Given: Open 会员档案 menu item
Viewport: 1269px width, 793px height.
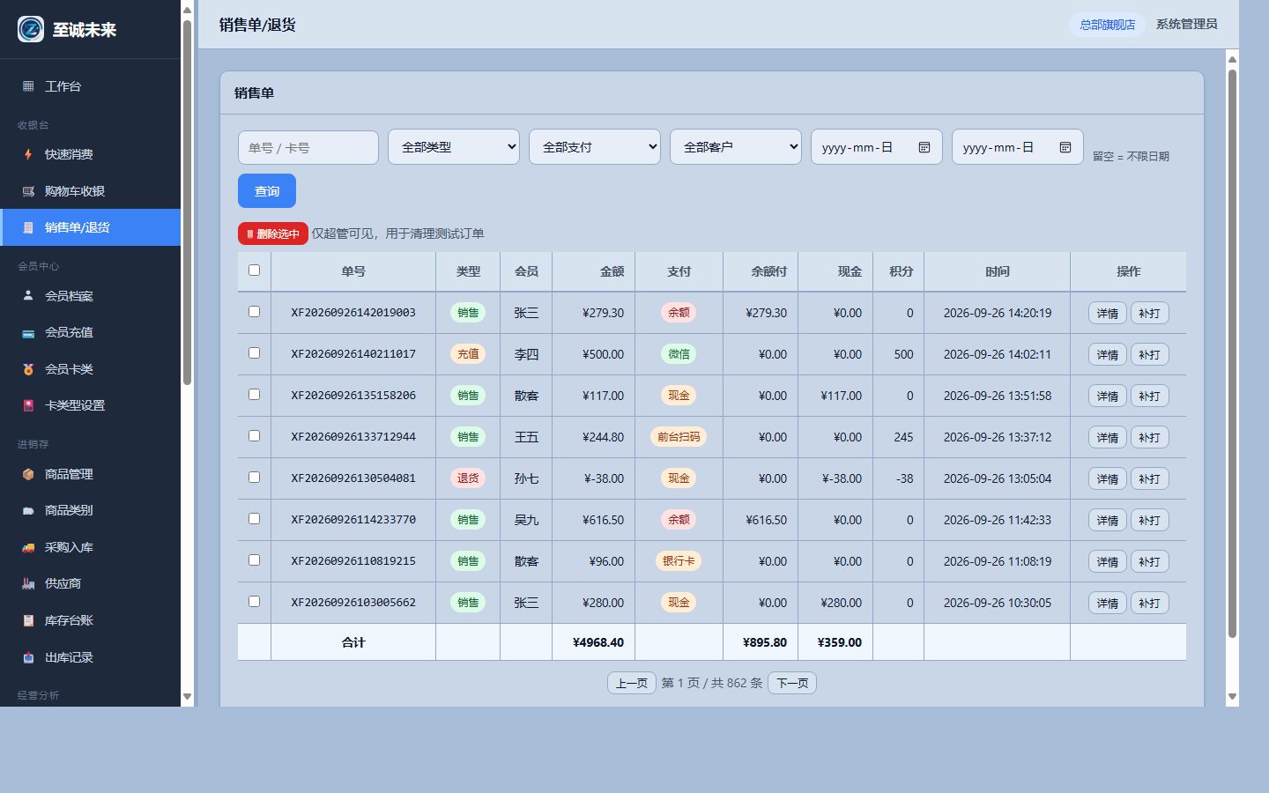Looking at the screenshot, I should 90,296.
